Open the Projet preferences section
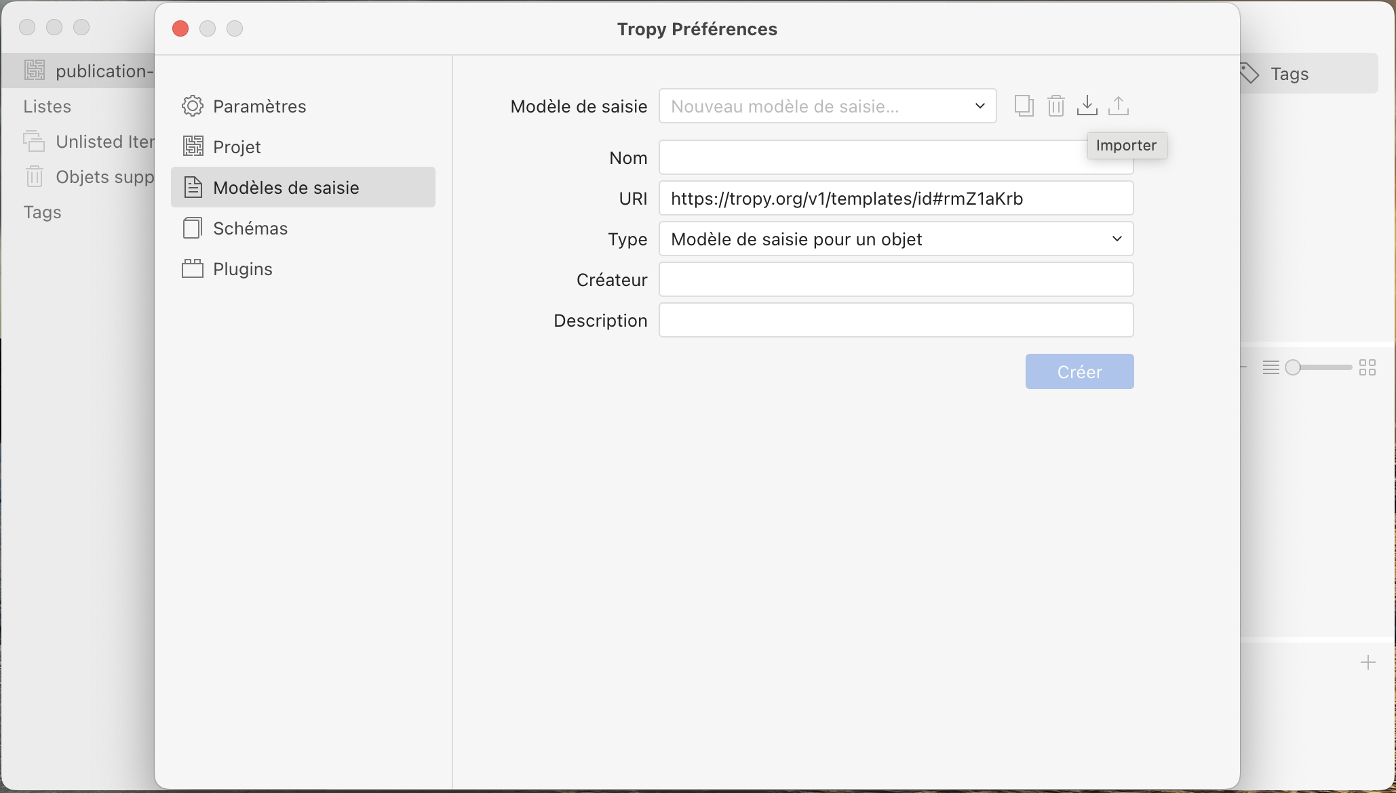The height and width of the screenshot is (793, 1396). point(237,147)
